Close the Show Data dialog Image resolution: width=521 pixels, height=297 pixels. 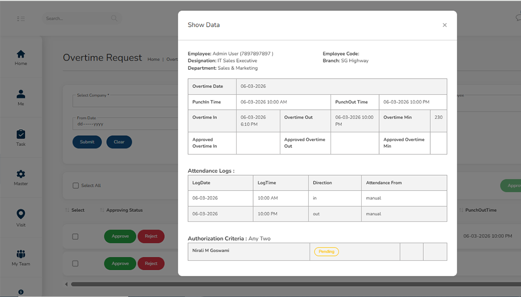pos(445,25)
